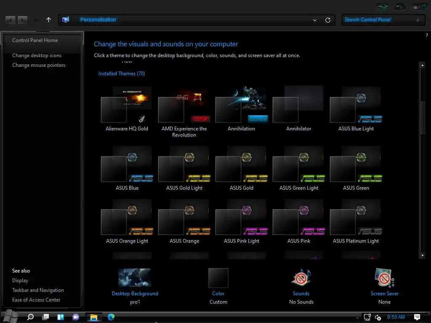Open the Desktop Background picture icon
The height and width of the screenshot is (323, 431).
[135, 278]
